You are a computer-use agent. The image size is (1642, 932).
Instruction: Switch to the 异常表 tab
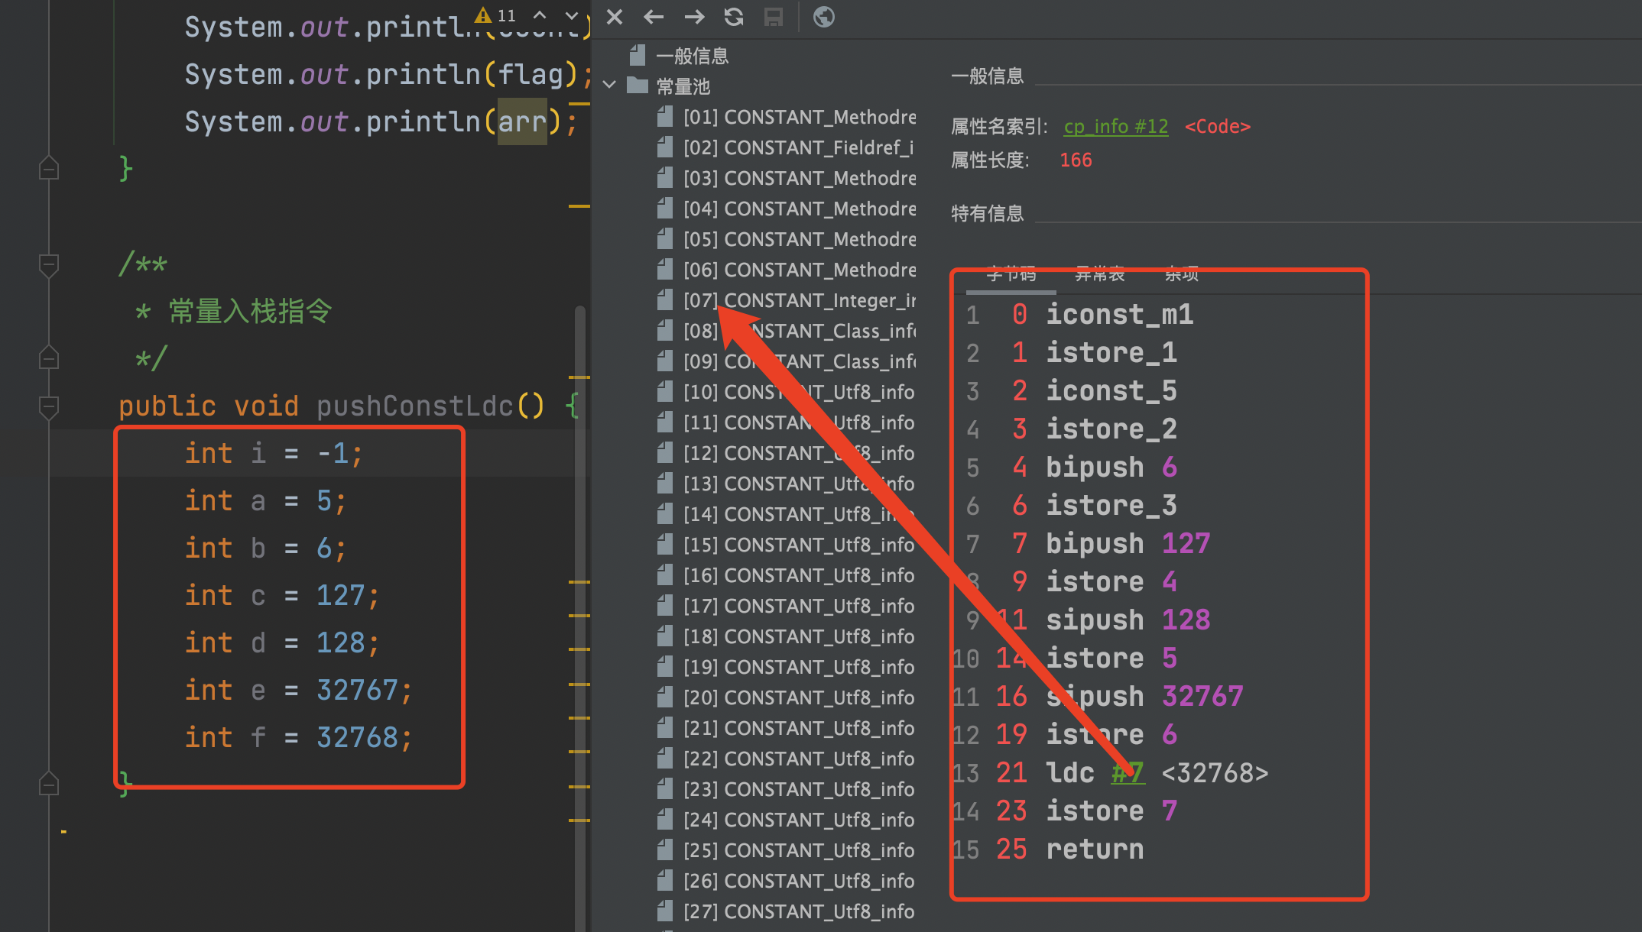[1100, 275]
